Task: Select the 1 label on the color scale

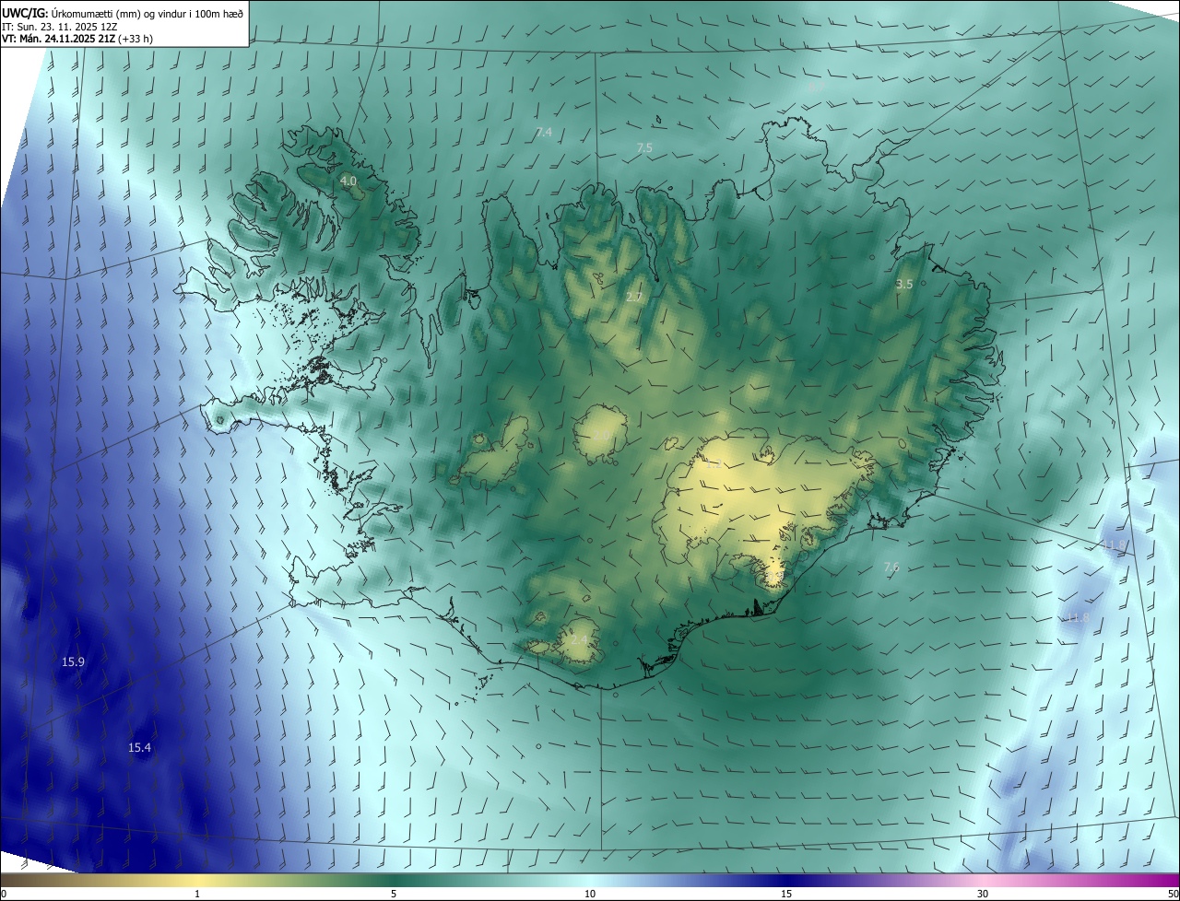Action: 197,895
